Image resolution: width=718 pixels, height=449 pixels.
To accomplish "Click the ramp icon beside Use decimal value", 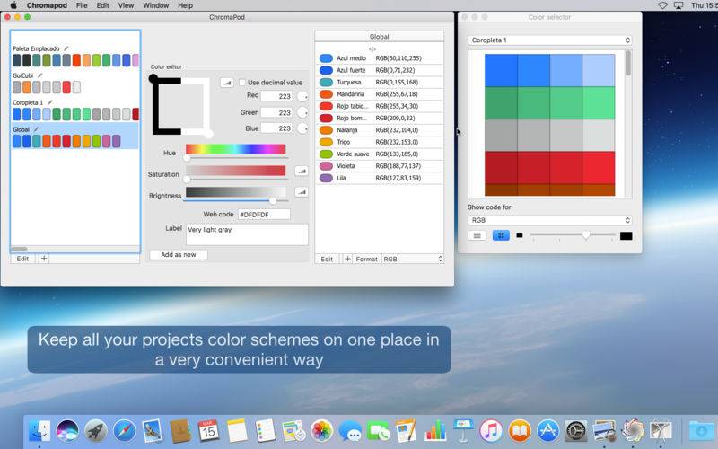I will (x=227, y=83).
